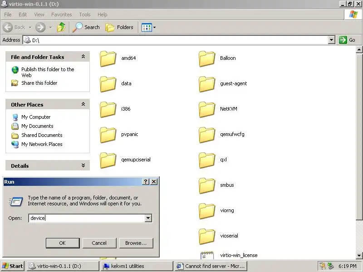Collapse the File and Folder Tasks panel
This screenshot has width=363, height=272.
83,57
